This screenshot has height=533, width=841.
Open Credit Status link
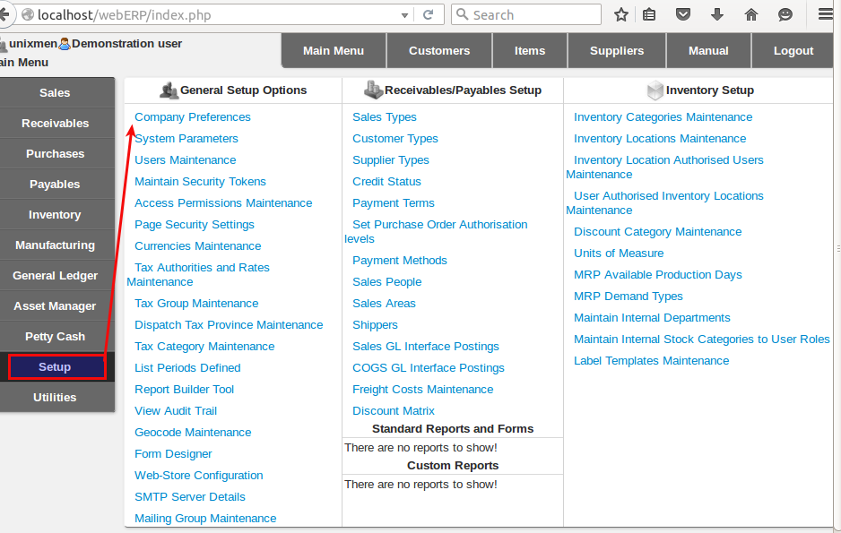[386, 182]
